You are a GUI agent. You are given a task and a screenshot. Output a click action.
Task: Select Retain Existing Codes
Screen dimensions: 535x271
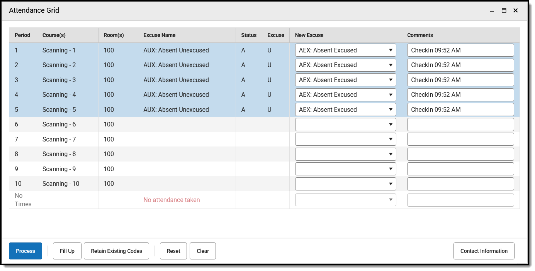point(116,251)
